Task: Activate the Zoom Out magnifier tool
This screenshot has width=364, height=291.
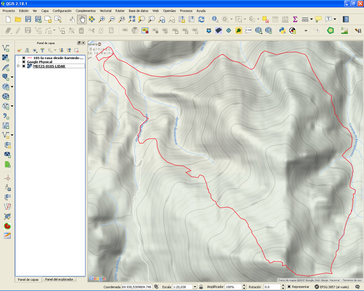Action: pos(112,19)
